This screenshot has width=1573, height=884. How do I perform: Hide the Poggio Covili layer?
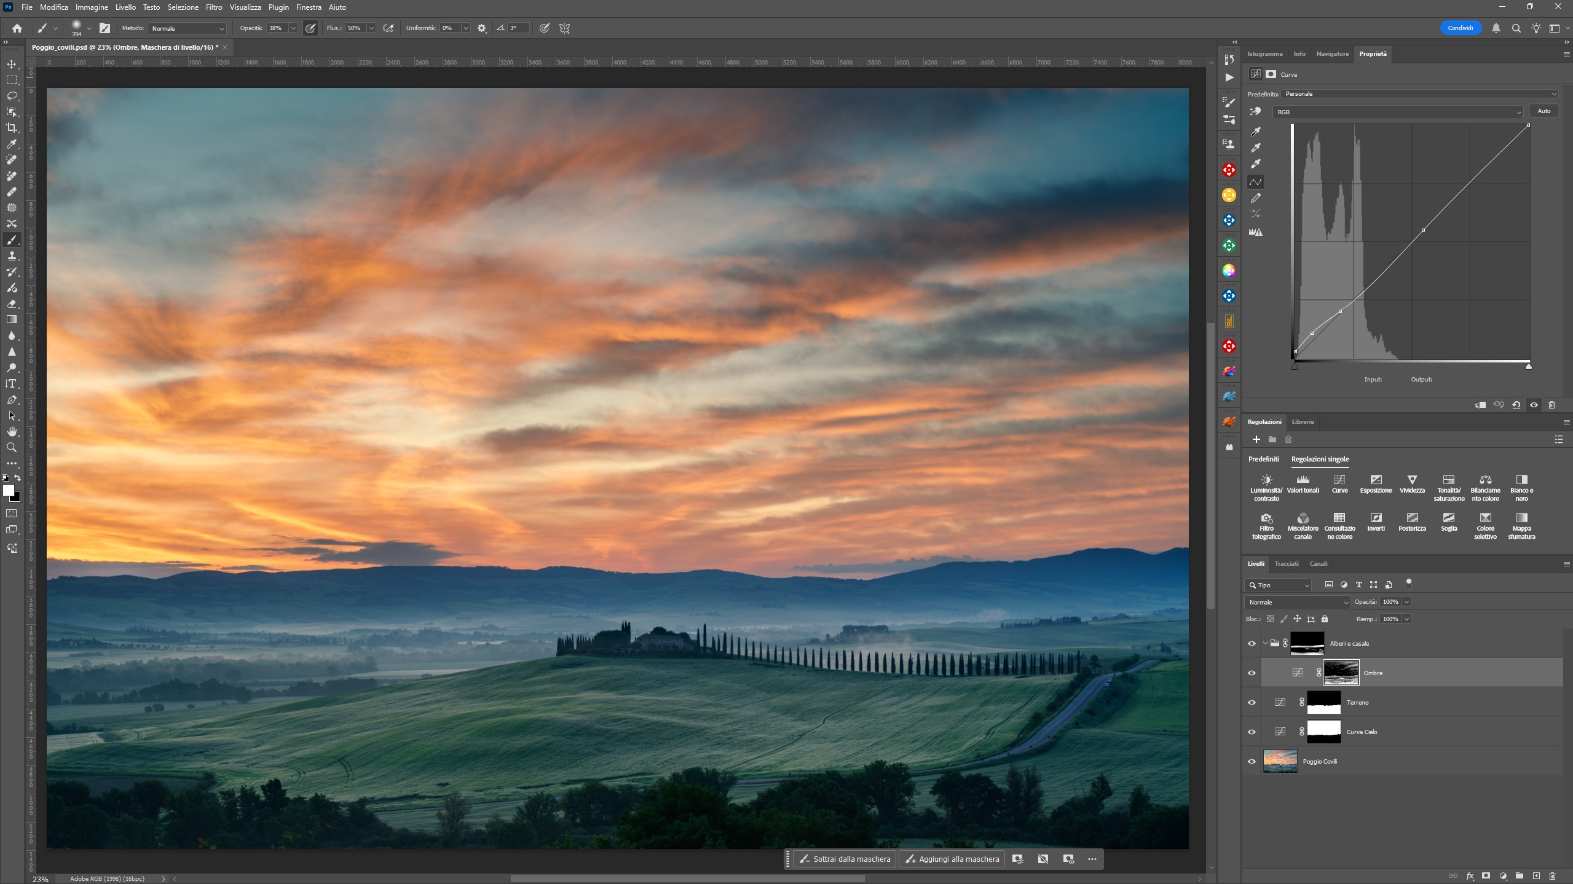coord(1252,761)
